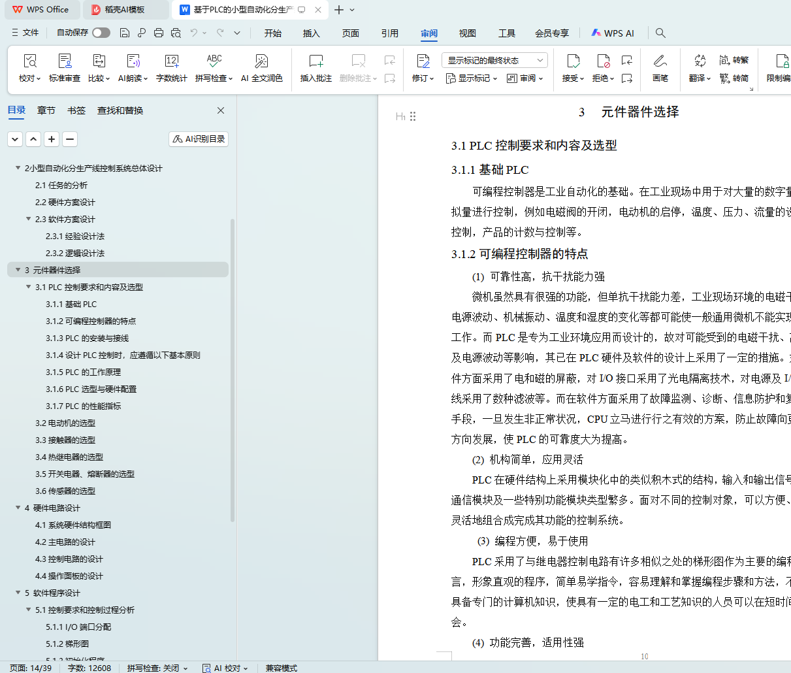Click the AI朗读 read aloud icon

coord(133,61)
